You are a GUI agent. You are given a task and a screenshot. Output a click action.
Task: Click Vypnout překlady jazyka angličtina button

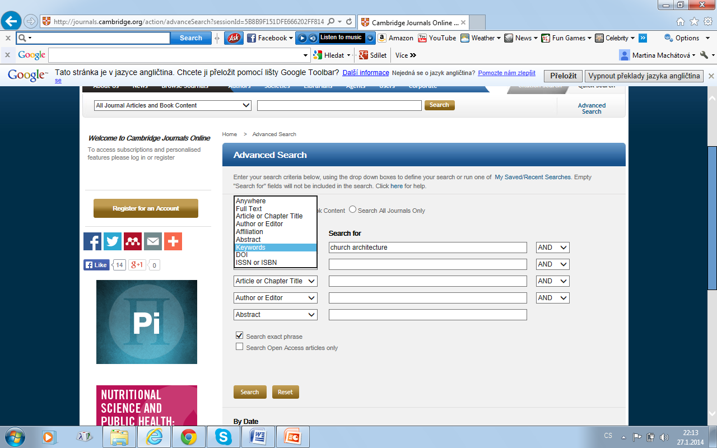(x=644, y=76)
